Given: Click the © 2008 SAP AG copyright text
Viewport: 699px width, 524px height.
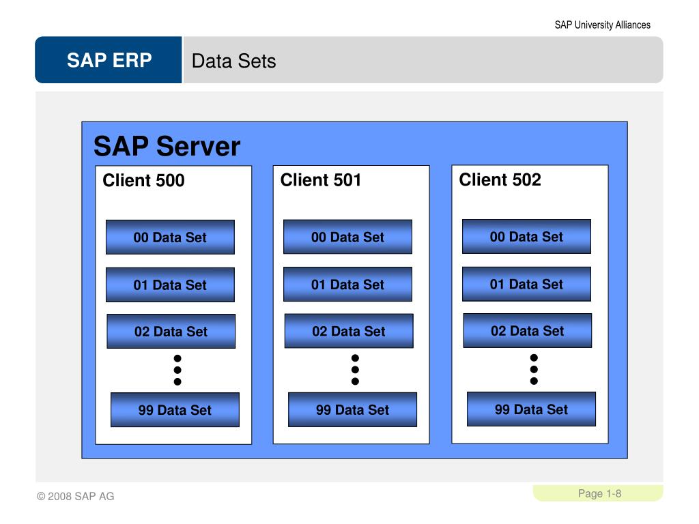Looking at the screenshot, I should tap(75, 496).
